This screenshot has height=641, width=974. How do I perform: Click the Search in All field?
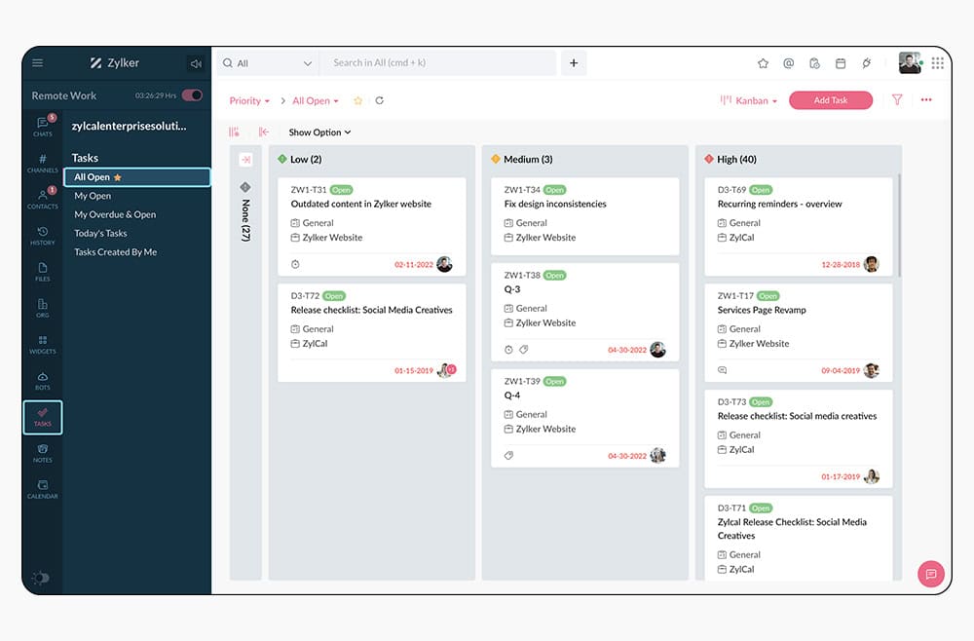(438, 62)
